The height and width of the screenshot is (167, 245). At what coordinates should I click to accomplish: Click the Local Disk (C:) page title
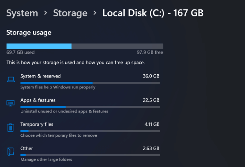pyautogui.click(x=153, y=13)
